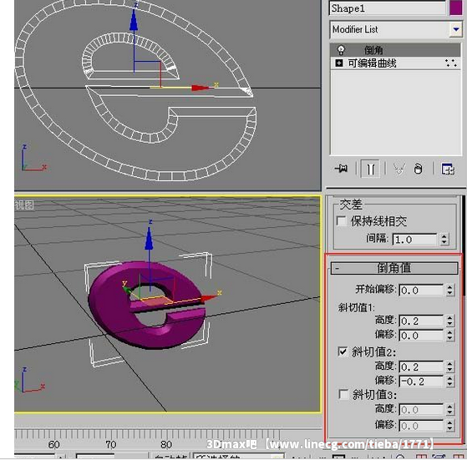The image size is (467, 460).
Task: Select the 可编辑曲线 stack entry
Action: [395, 63]
